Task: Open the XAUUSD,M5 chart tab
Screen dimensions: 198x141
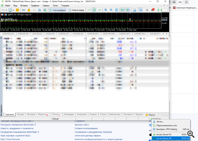Action: pos(78,34)
